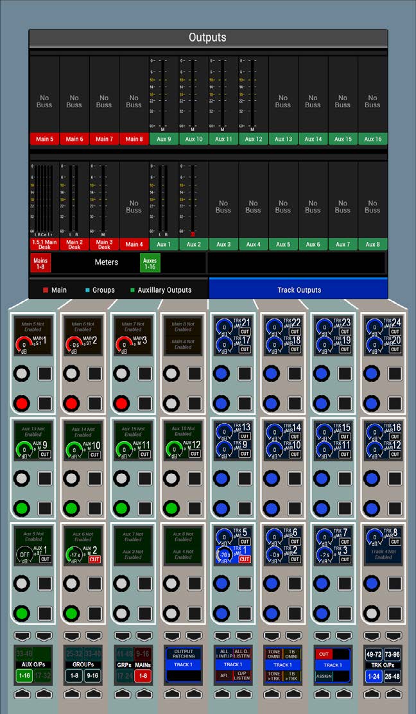Screen dimensions: 416x714
Task: Click the green rotary knob in the AUX 1 strip
Action: [21, 613]
